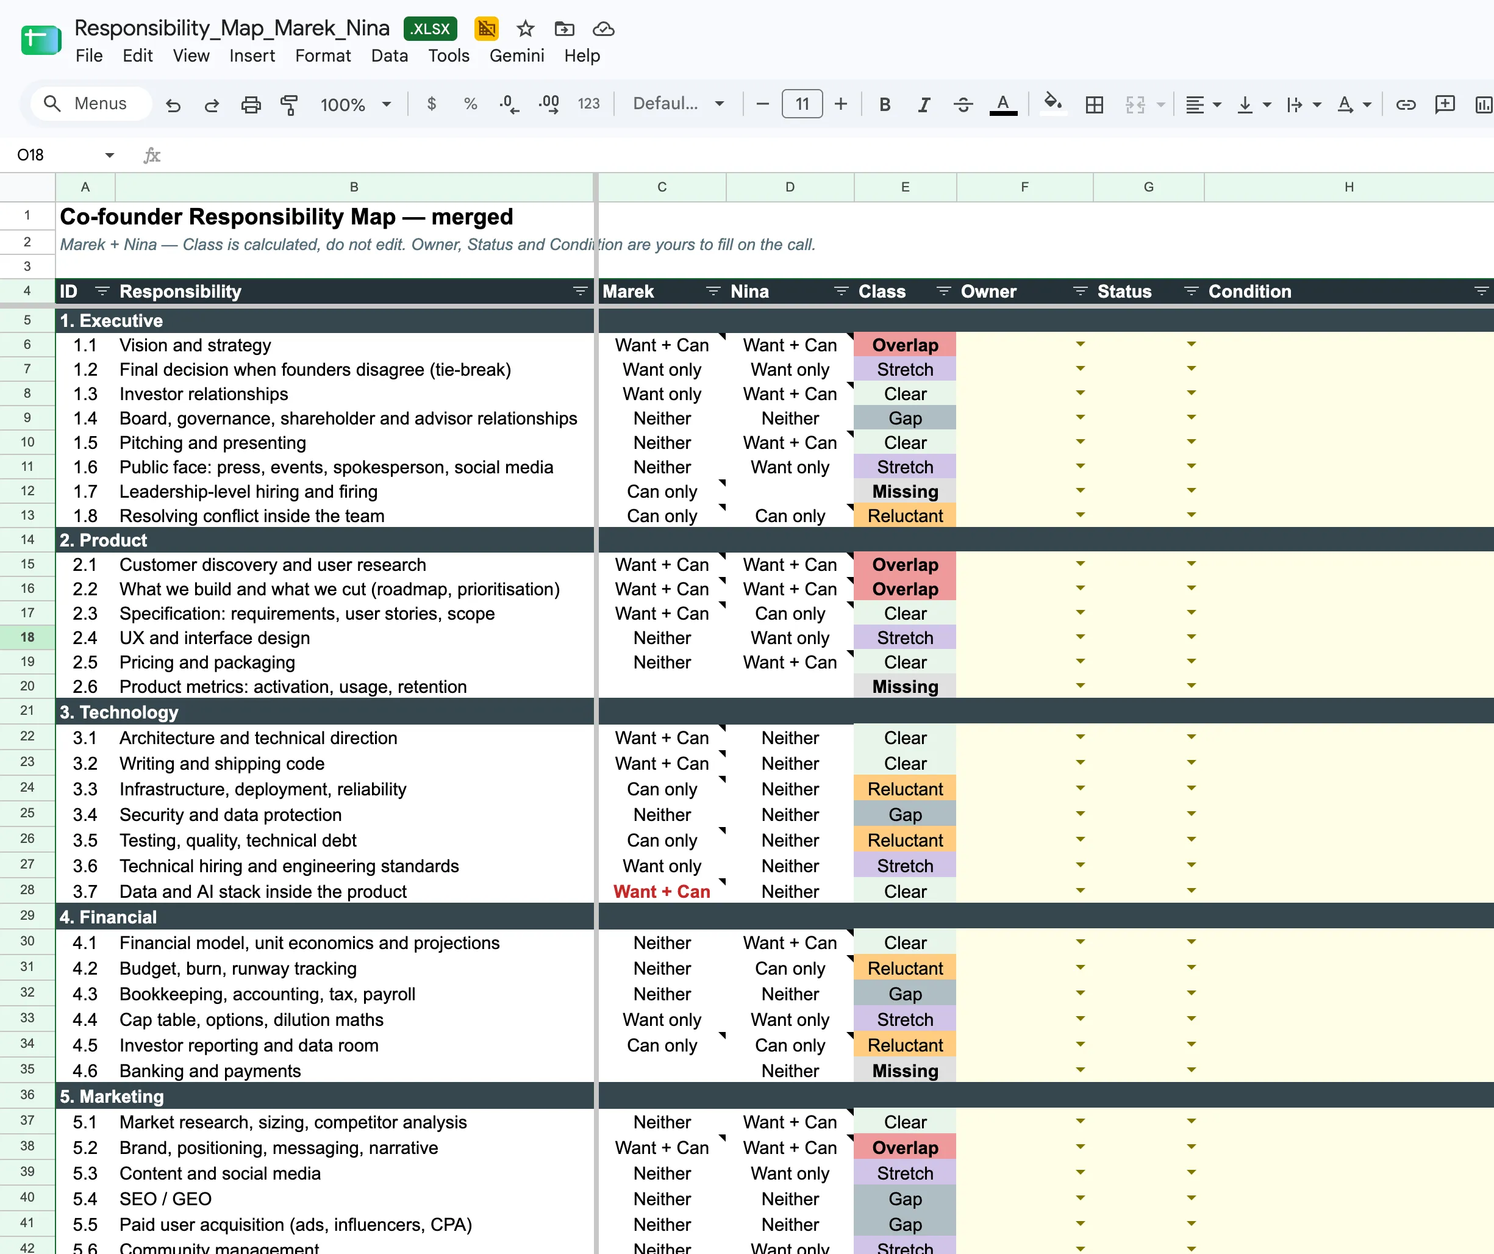The height and width of the screenshot is (1254, 1494).
Task: Toggle italic formatting
Action: pos(923,105)
